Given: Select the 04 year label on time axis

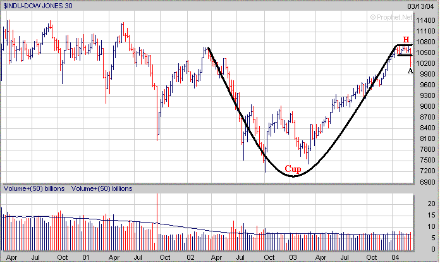Looking at the screenshot, I should pos(395,257).
